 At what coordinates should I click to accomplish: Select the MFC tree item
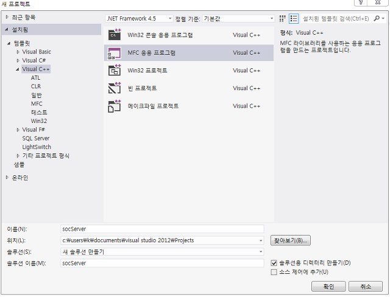37,104
